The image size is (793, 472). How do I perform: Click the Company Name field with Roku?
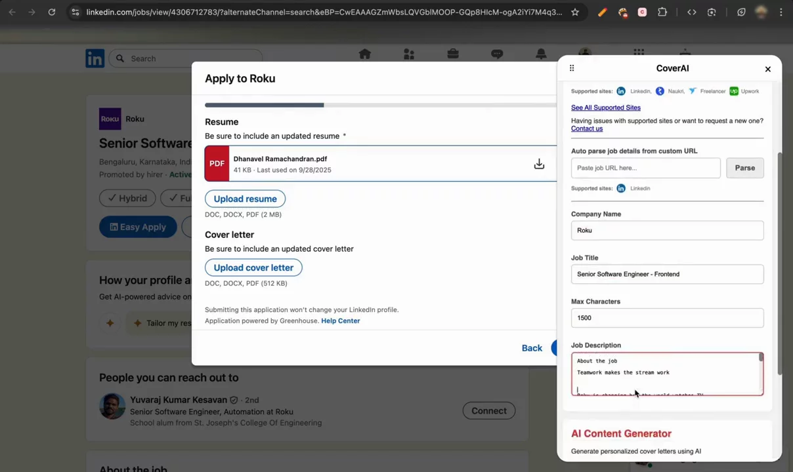click(x=667, y=230)
